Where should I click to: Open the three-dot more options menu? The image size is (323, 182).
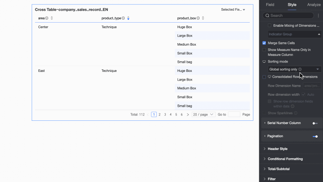point(318,16)
